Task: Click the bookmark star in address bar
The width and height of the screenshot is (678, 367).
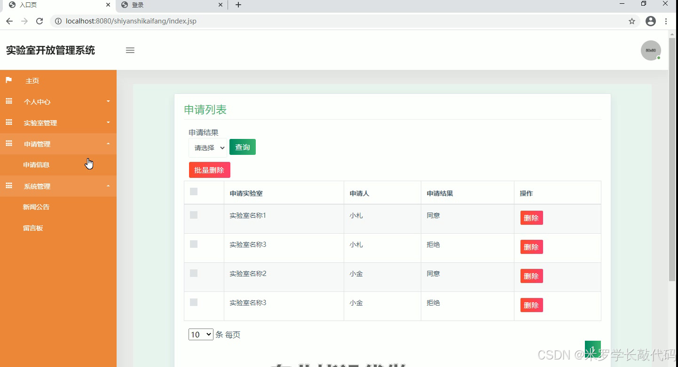Action: pos(632,21)
